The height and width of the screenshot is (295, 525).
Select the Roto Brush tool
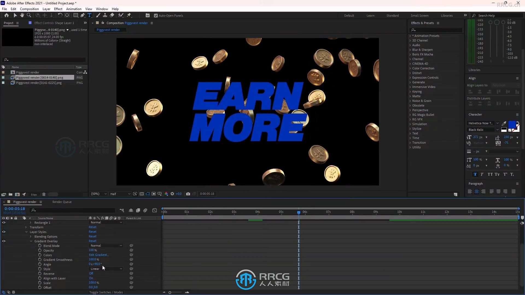pyautogui.click(x=121, y=15)
